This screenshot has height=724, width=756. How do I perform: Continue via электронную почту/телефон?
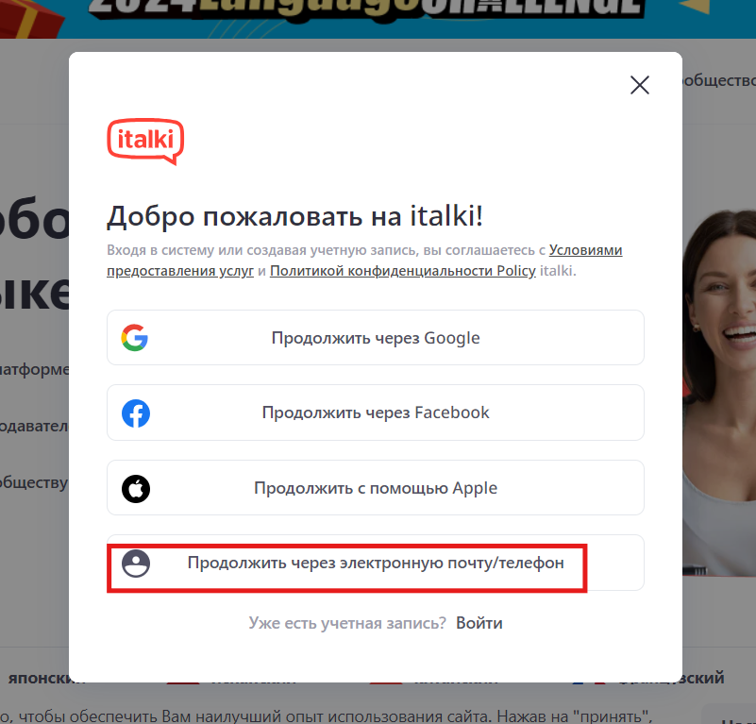coord(376,563)
